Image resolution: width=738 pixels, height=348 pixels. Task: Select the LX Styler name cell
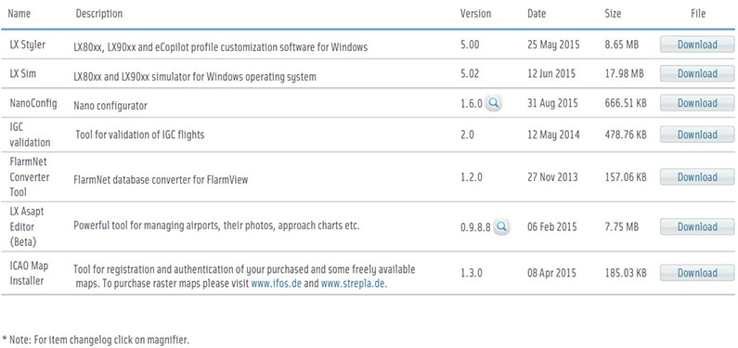(28, 45)
